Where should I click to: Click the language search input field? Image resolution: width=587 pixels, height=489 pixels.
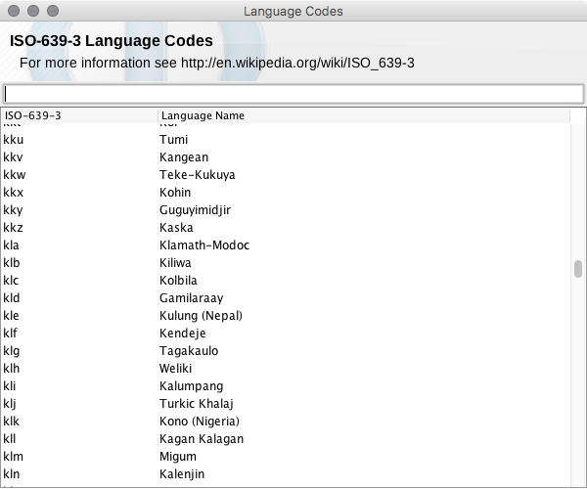point(293,94)
